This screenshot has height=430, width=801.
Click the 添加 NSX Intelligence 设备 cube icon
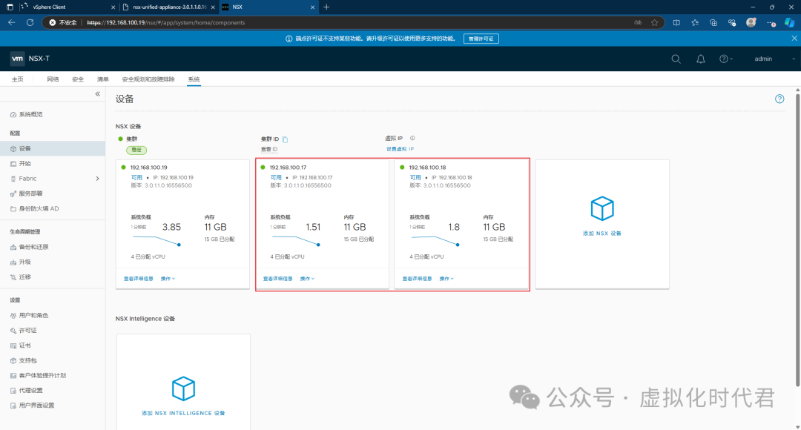183,388
